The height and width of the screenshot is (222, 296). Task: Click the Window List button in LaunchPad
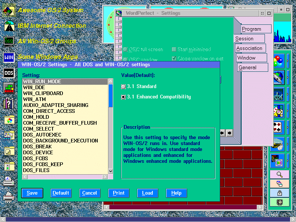pyautogui.click(x=280, y=184)
